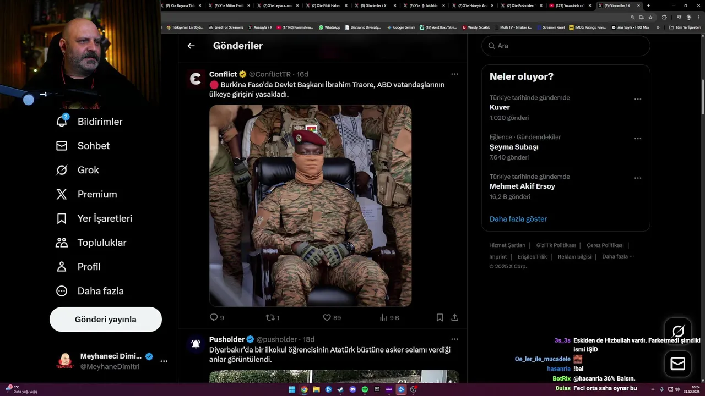
Task: Open the Windows Start menu
Action: pyautogui.click(x=292, y=389)
